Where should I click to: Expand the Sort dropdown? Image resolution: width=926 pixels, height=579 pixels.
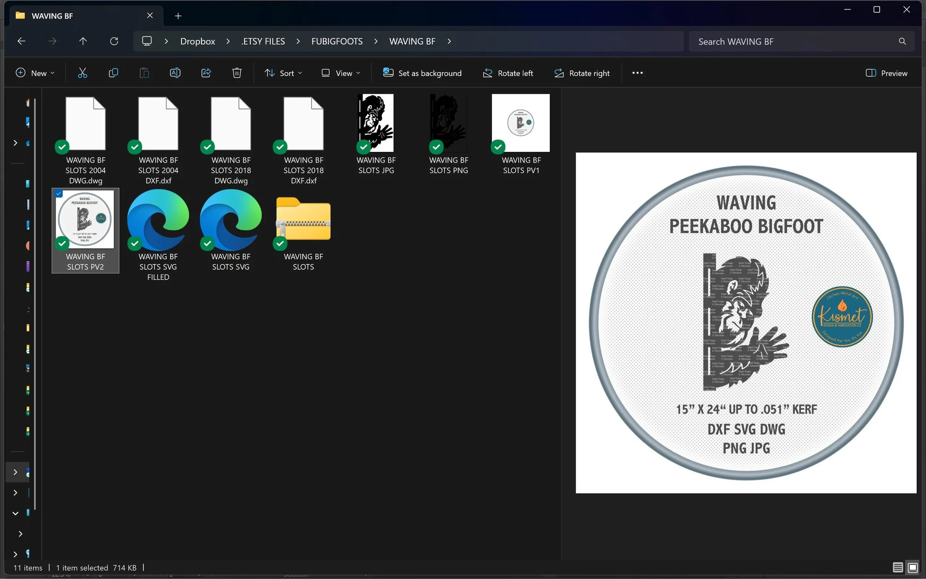[x=283, y=73]
